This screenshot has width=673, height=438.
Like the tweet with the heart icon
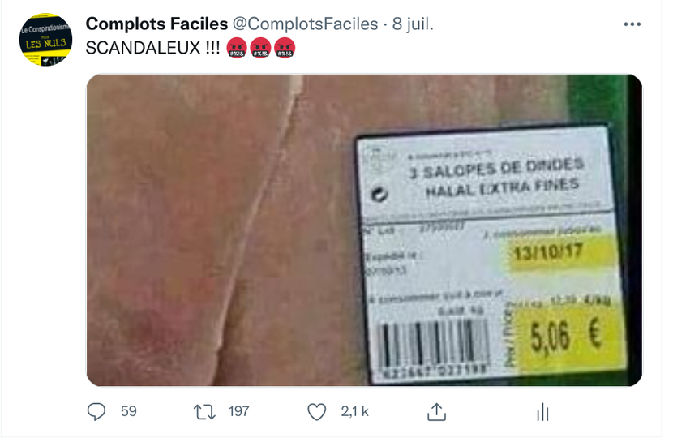pos(317,412)
